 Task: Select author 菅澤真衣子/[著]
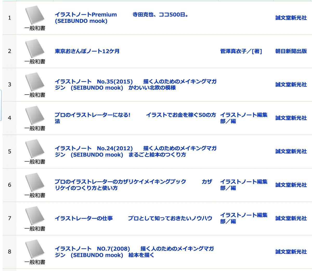tap(241, 51)
